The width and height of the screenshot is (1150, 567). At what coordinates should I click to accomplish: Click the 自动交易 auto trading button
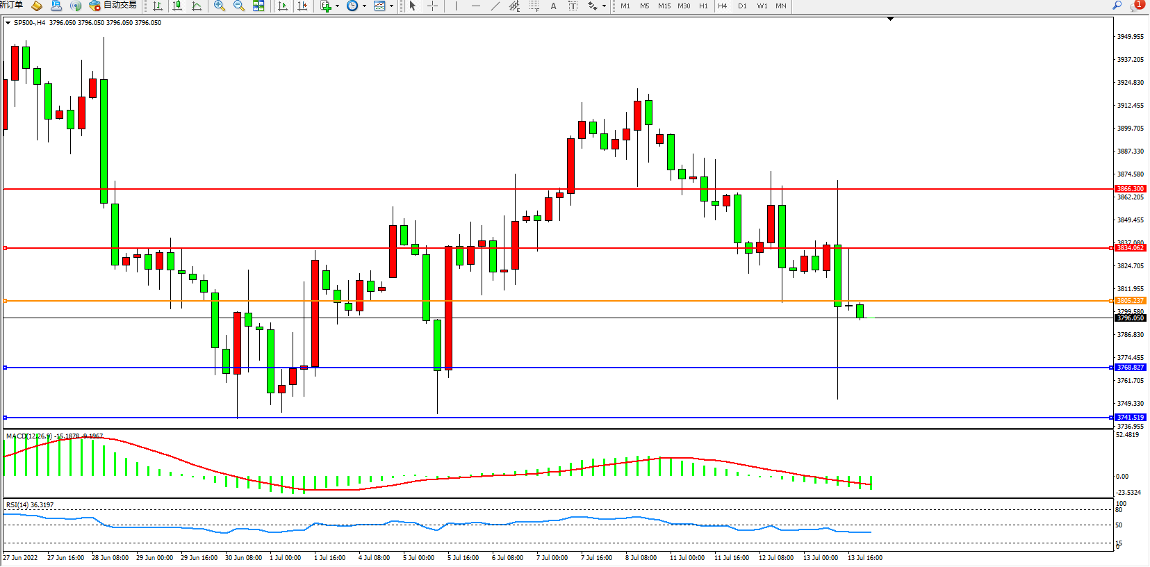point(113,6)
